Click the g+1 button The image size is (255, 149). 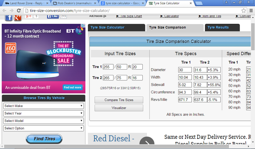click(29, 16)
